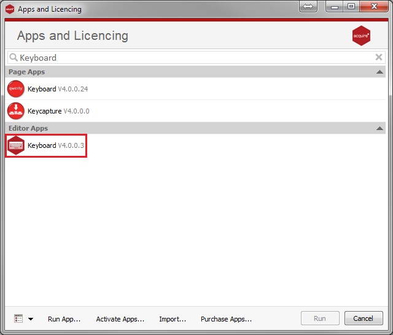Screen dimensions: 393x335
Task: Click the magnifier search icon
Action: [14, 58]
